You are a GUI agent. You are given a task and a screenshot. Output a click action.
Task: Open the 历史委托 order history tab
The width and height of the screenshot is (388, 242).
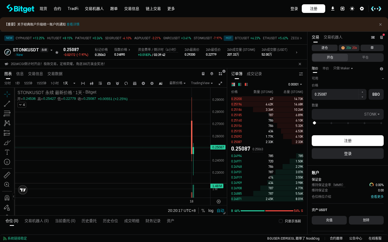click(89, 221)
